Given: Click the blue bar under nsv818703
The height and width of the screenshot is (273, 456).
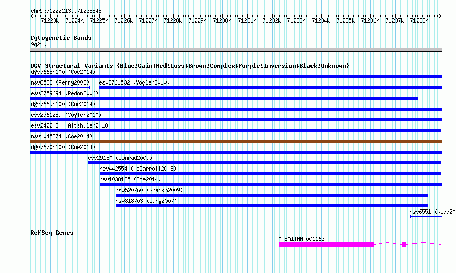Looking at the screenshot, I should click(272, 206).
